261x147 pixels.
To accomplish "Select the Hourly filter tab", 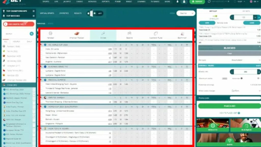I will pos(16,42).
